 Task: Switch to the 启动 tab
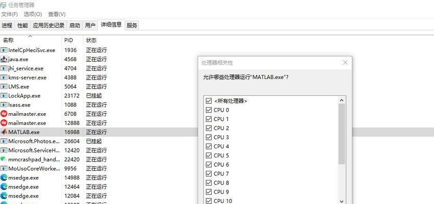click(x=75, y=25)
